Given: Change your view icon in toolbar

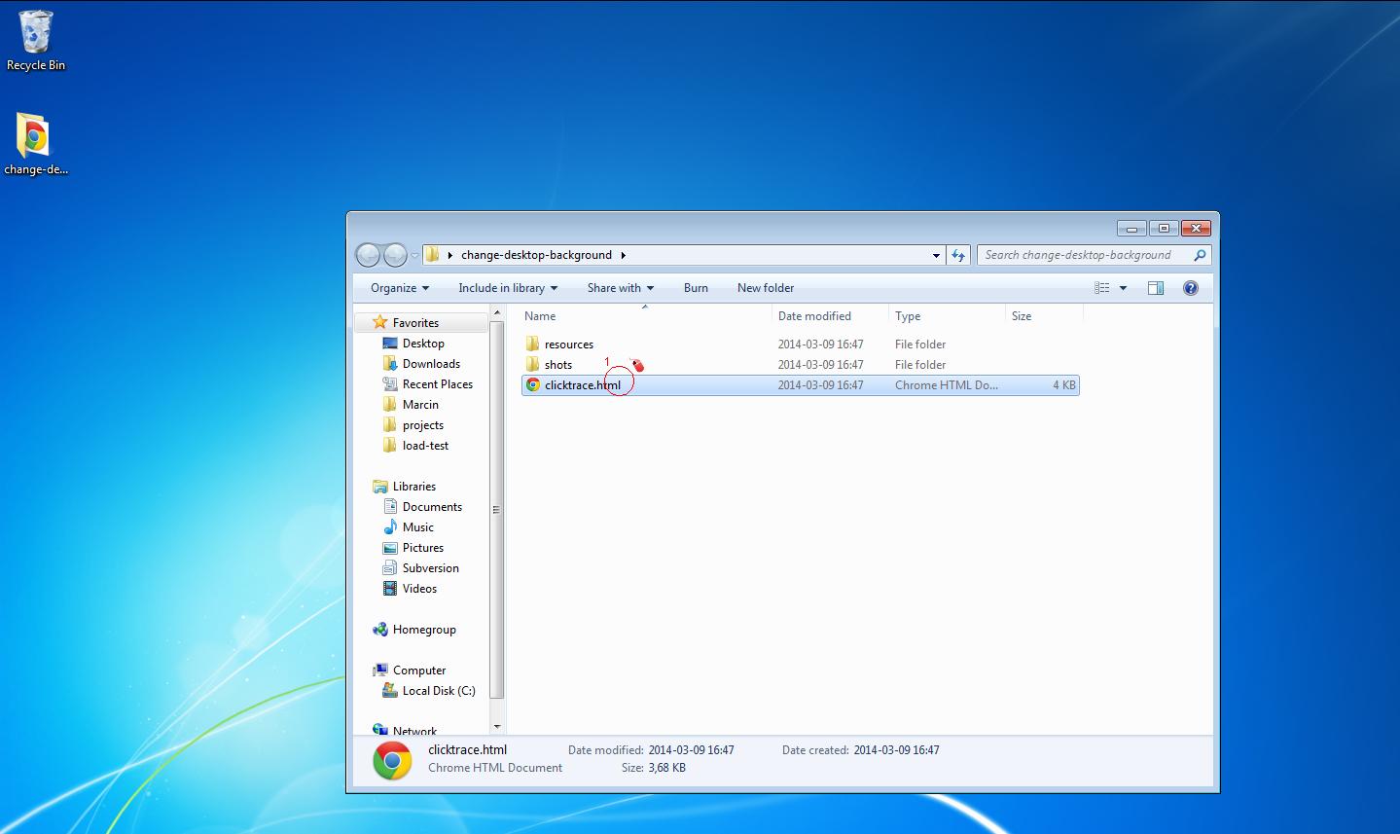Looking at the screenshot, I should [x=1102, y=288].
